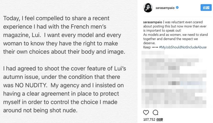Follow sarasampaio with the blue 追蹤 button

pos(206,7)
